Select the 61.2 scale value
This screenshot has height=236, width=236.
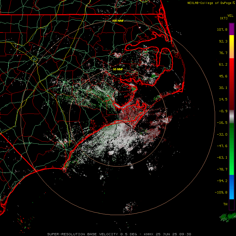[x=223, y=65]
